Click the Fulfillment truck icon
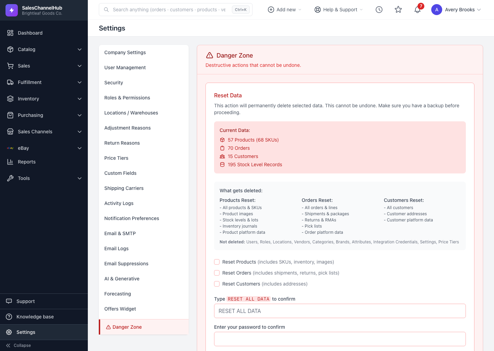 tap(10, 82)
